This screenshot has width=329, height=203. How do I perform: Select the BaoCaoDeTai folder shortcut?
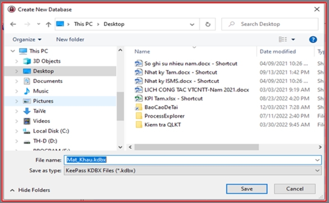(161, 107)
